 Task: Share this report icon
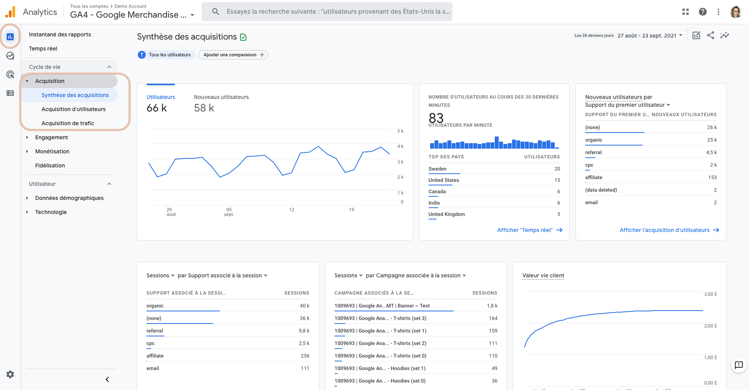[x=711, y=35]
